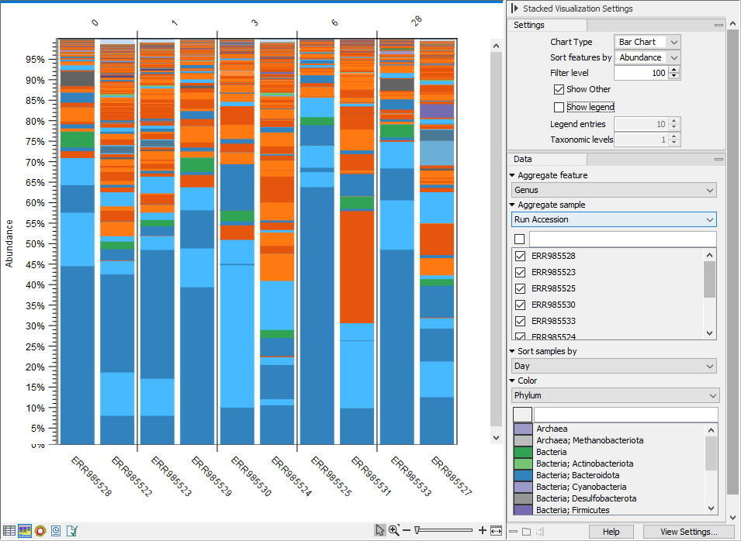Uncheck the Show Other checkbox
The height and width of the screenshot is (541, 741).
tap(559, 89)
